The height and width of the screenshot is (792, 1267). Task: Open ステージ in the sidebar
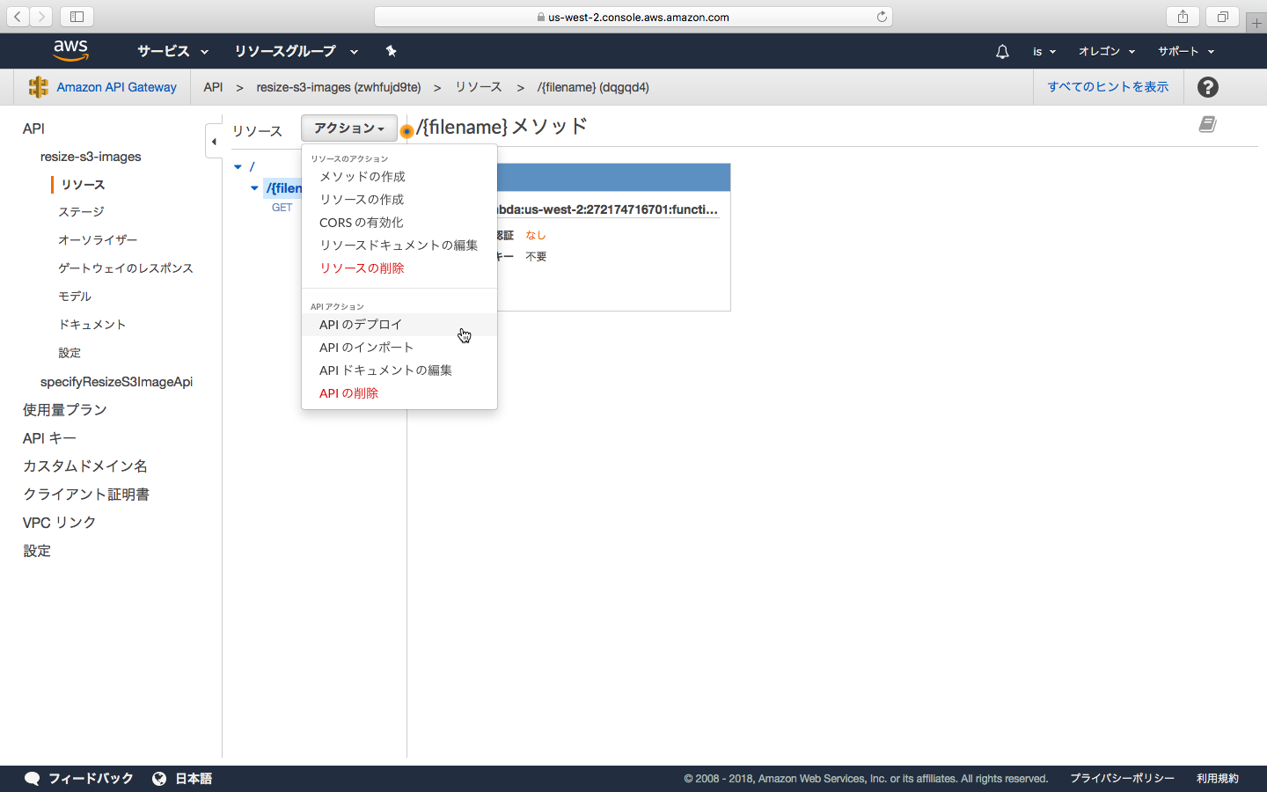pyautogui.click(x=81, y=212)
